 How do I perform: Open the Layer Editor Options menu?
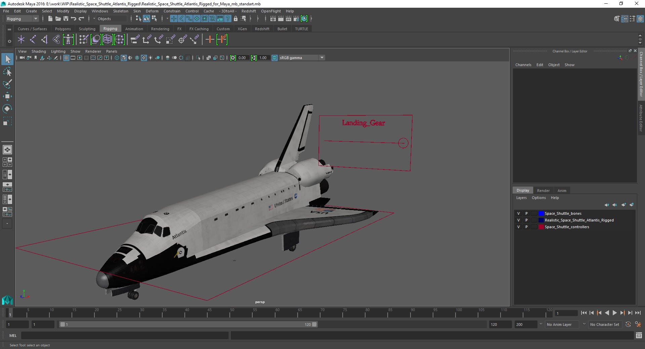click(x=539, y=198)
